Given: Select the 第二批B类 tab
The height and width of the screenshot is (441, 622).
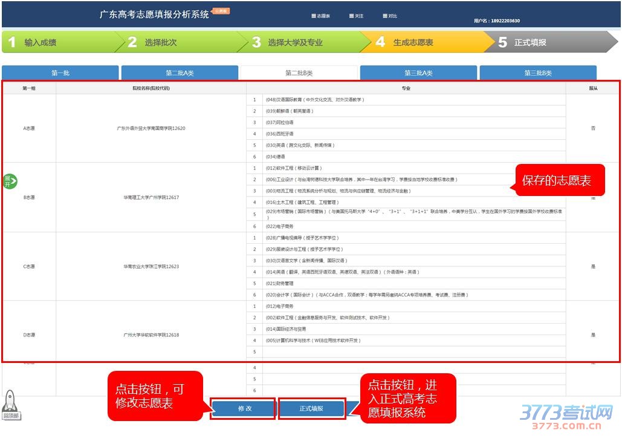Looking at the screenshot, I should pos(299,73).
